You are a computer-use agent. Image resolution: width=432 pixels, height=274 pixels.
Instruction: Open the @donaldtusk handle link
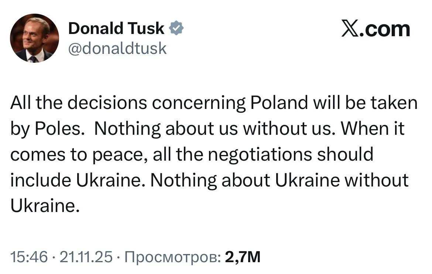tap(117, 48)
